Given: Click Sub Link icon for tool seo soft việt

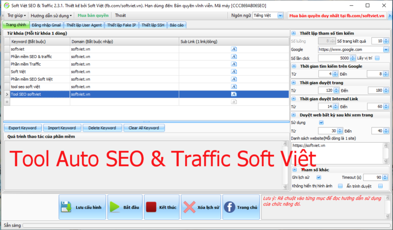Looking at the screenshot, I should (234, 87).
